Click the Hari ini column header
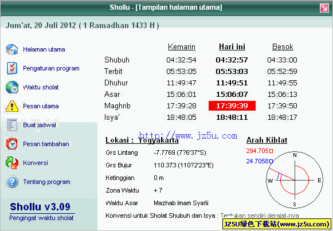This screenshot has height=231, width=333. click(x=232, y=46)
